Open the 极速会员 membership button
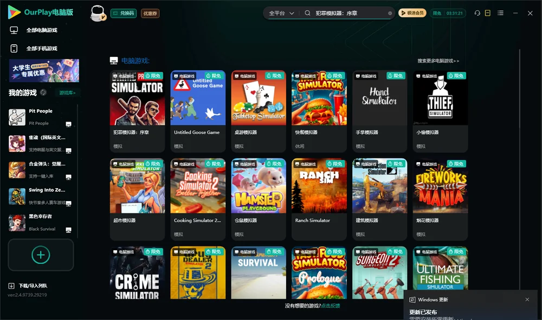Viewport: 542px width, 320px height. (412, 13)
